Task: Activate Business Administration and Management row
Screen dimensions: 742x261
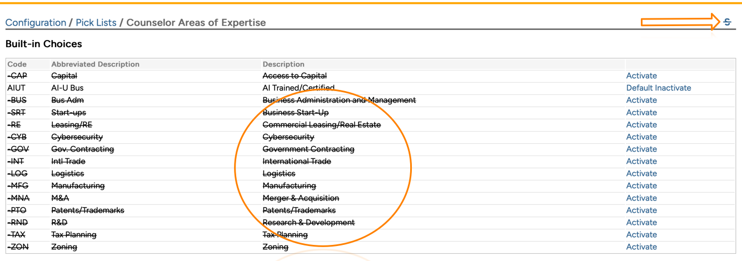Action: point(641,100)
